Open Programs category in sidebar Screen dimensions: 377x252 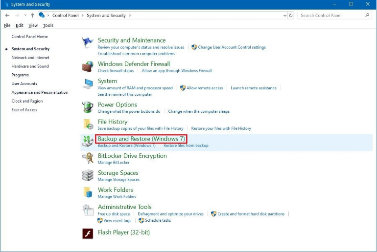pyautogui.click(x=20, y=75)
